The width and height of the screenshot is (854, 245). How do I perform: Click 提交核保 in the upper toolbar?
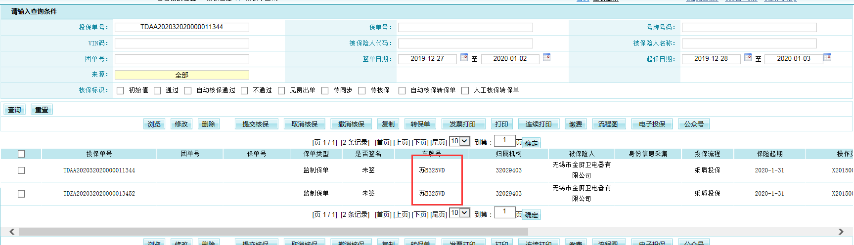pyautogui.click(x=256, y=124)
